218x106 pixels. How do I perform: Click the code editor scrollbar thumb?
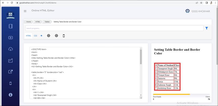coord(141,57)
